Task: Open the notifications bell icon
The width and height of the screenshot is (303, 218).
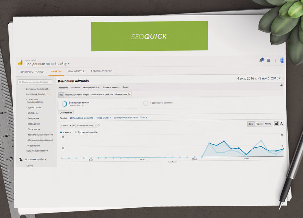Action: [261, 60]
